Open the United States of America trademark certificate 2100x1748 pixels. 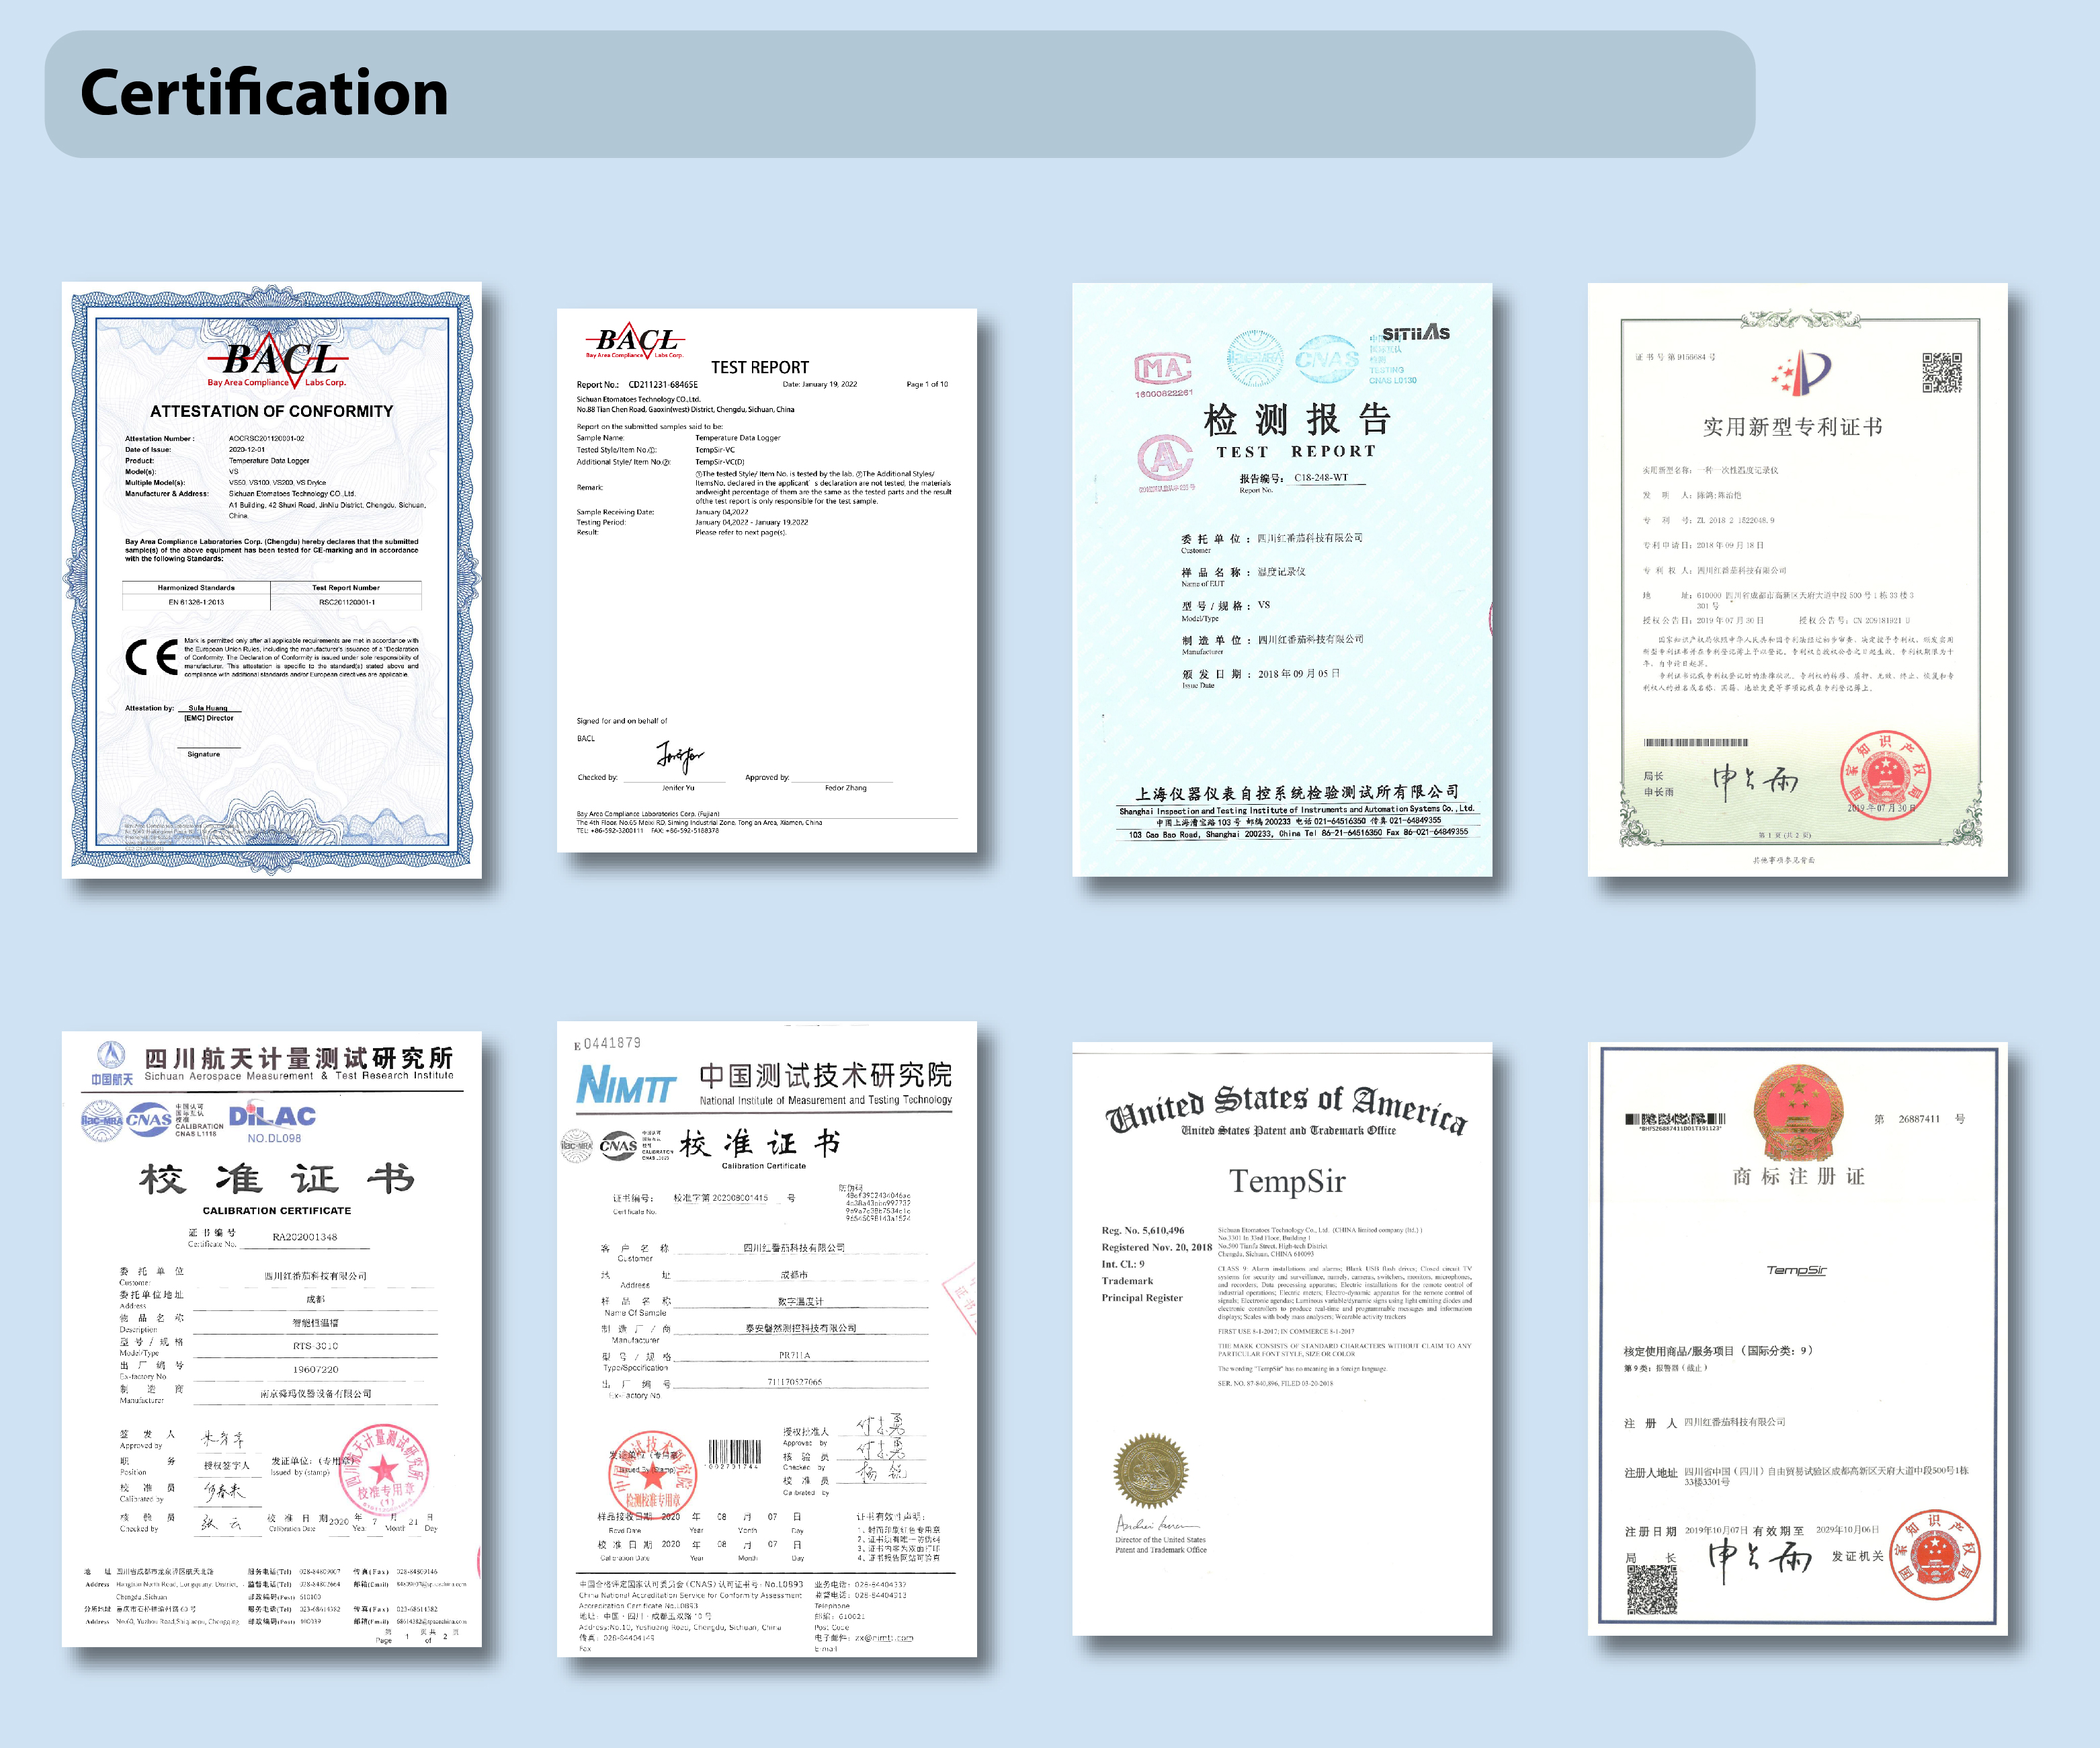tap(1282, 1339)
